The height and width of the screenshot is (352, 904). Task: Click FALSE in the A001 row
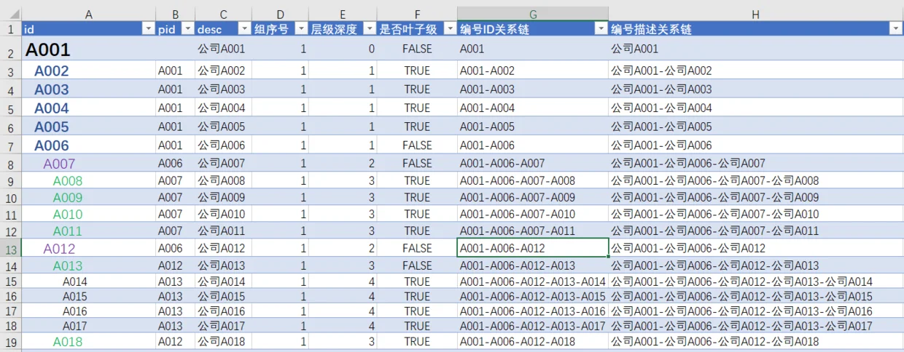(x=417, y=49)
